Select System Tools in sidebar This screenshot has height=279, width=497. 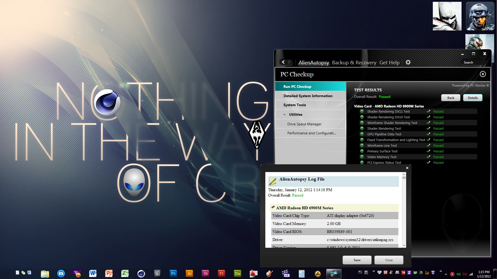(310, 105)
